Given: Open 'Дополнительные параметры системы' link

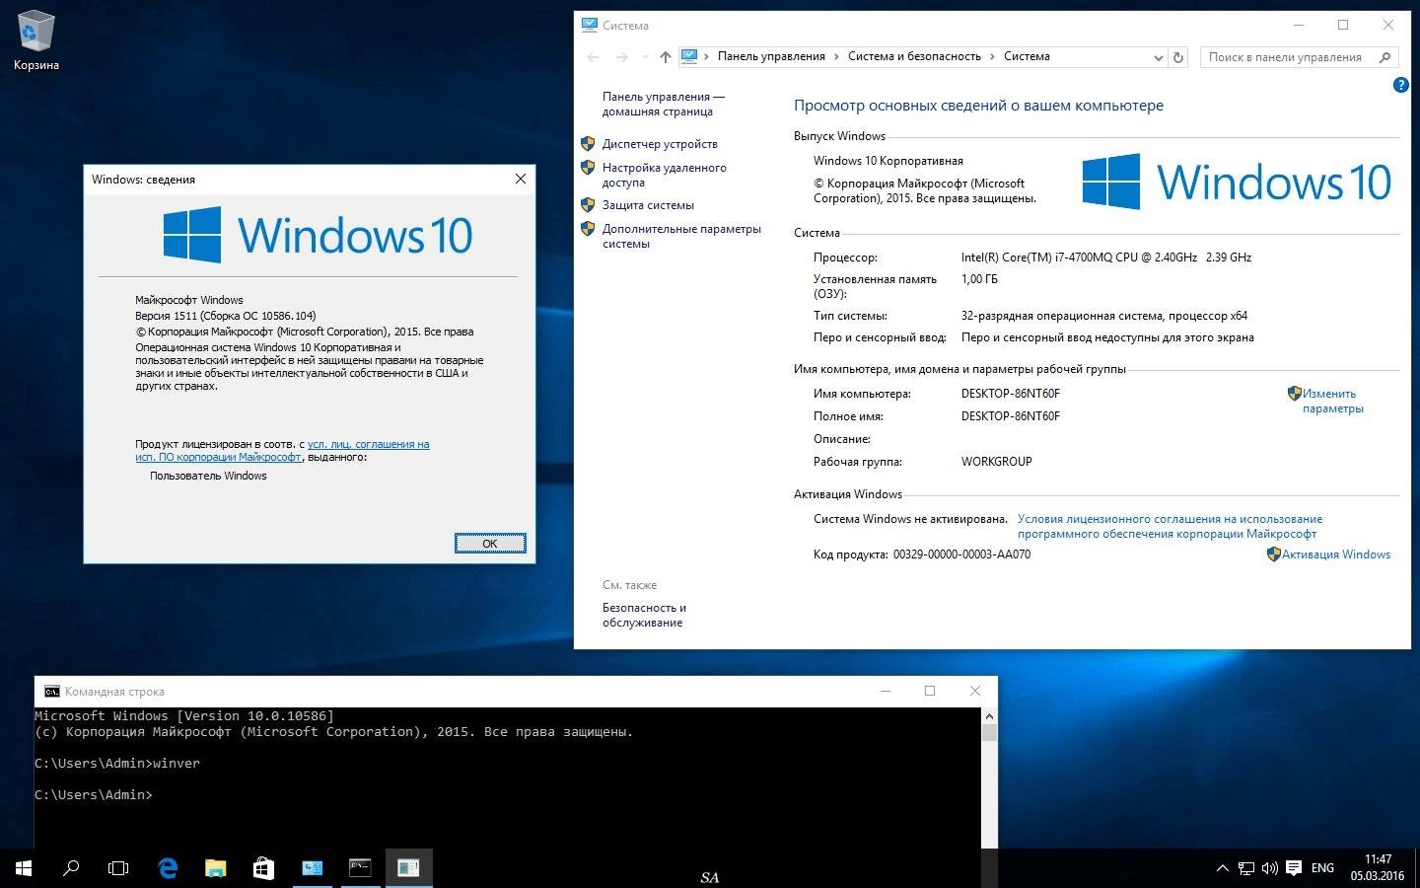Looking at the screenshot, I should (x=681, y=236).
